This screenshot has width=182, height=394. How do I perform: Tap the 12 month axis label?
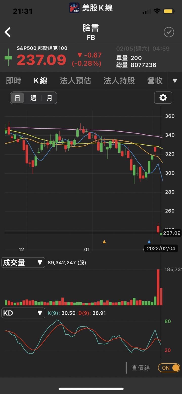tap(21, 249)
